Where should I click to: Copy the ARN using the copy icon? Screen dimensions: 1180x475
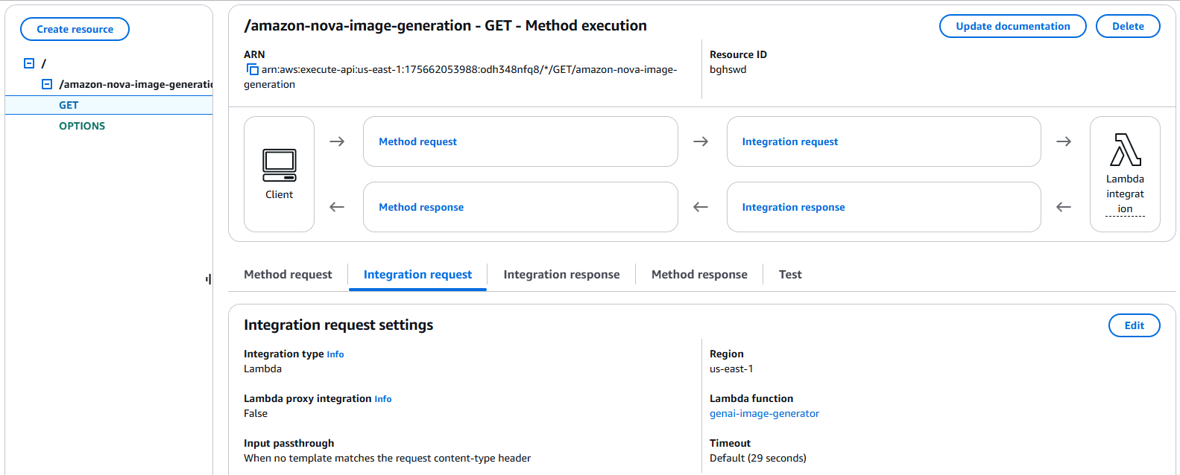click(x=253, y=69)
